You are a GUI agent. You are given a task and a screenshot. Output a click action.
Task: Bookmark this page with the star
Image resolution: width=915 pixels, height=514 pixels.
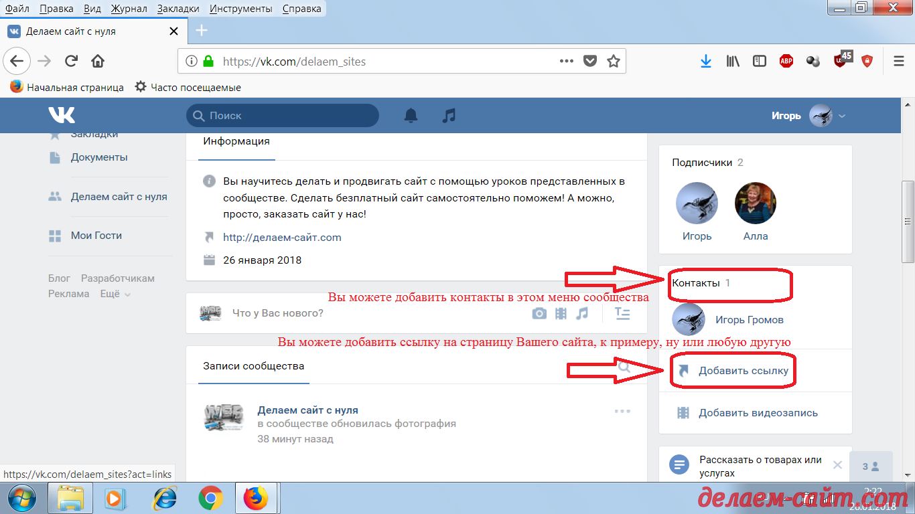pyautogui.click(x=613, y=62)
